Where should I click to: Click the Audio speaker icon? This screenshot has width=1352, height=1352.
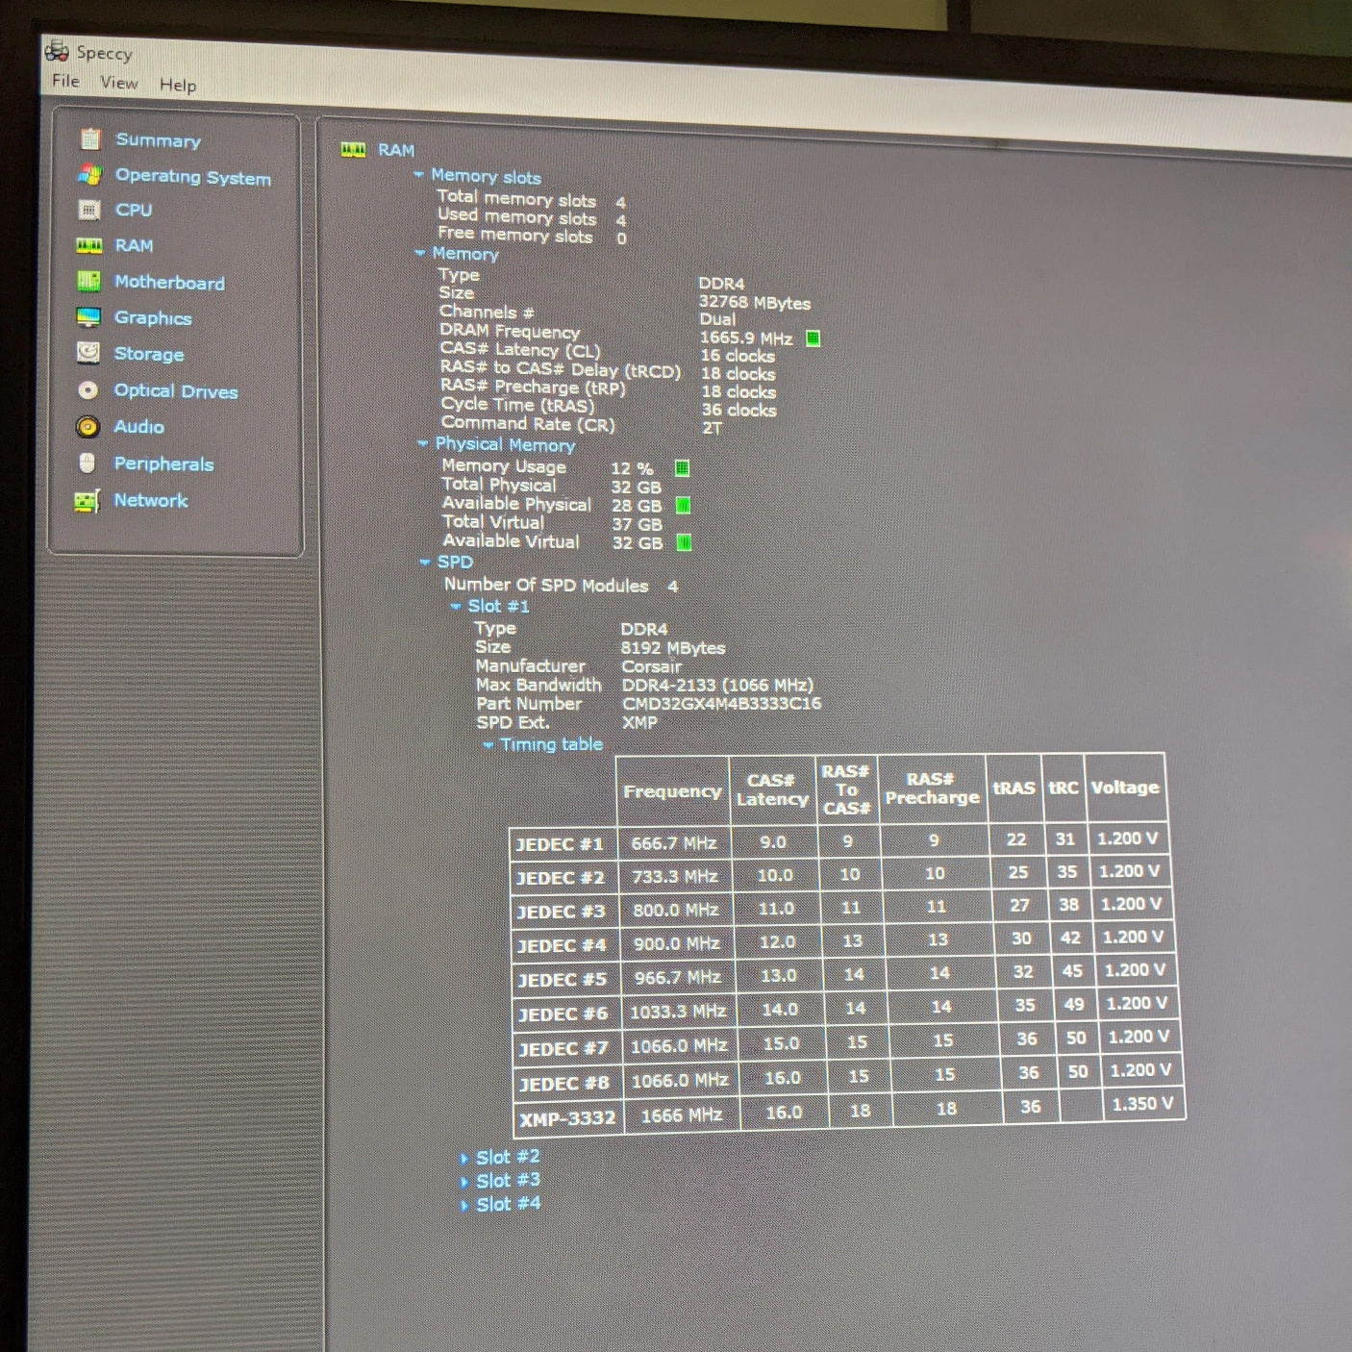(87, 426)
